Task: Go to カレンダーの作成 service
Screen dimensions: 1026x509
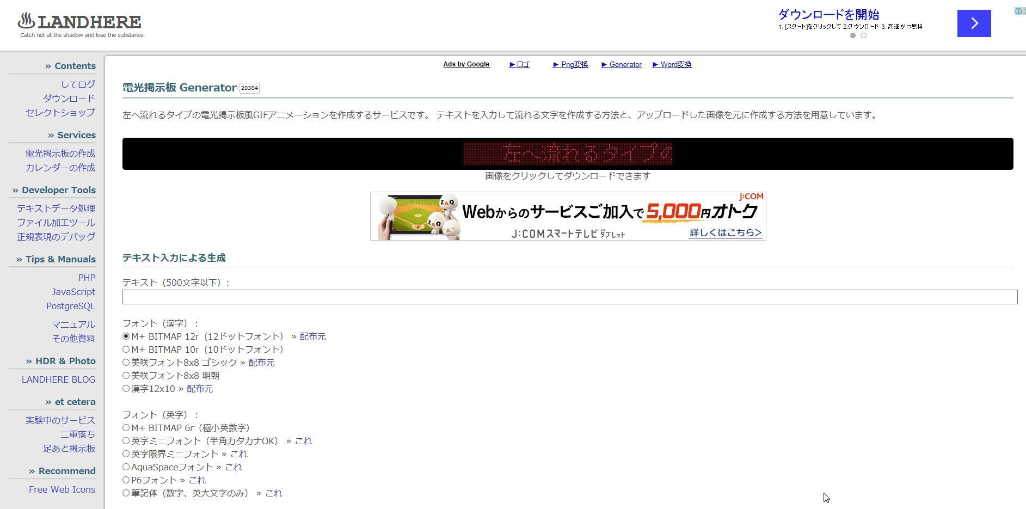Action: coord(60,168)
